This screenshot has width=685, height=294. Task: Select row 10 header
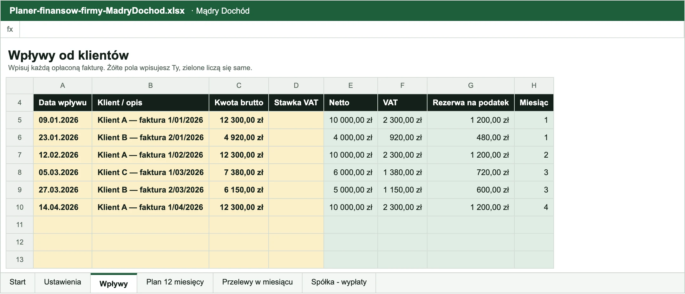point(20,207)
